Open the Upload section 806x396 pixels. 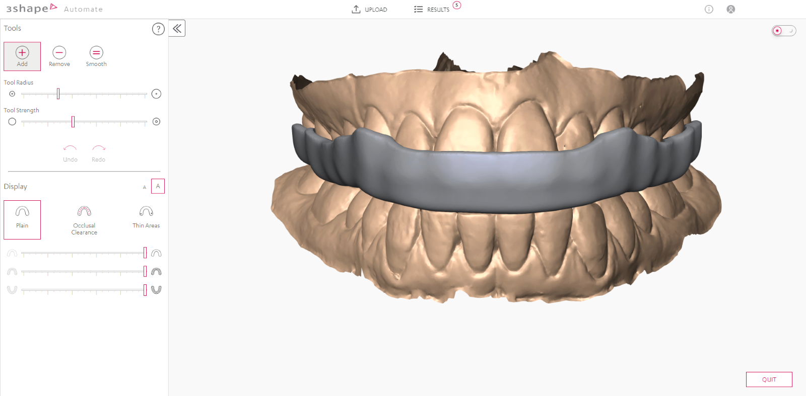click(x=370, y=9)
